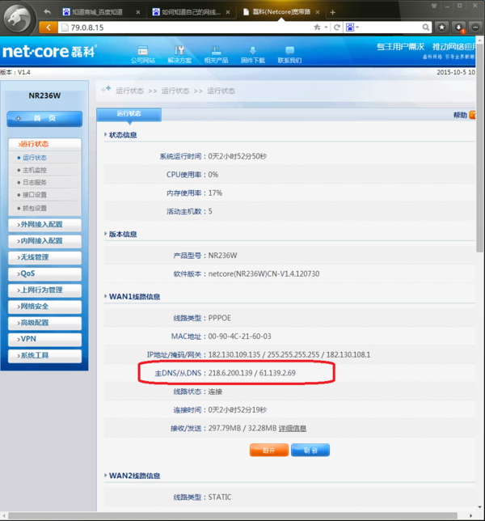Select software version netcore(NR236W)CN-V1.4.120730

pyautogui.click(x=264, y=274)
